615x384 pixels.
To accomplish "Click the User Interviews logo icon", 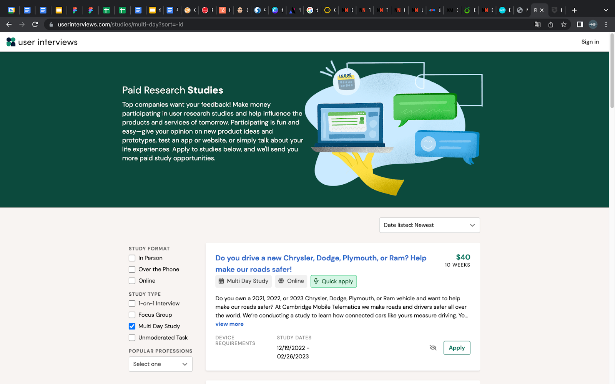I will [11, 42].
